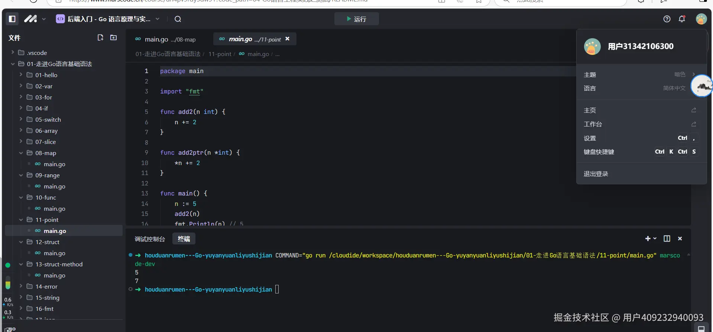This screenshot has height=332, width=713.
Task: Open main.go under 12-struct folder
Action: 54,253
